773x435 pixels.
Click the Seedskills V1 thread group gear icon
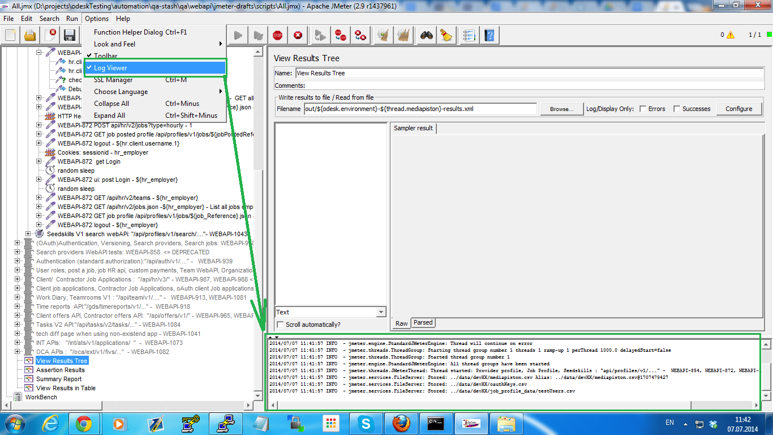40,234
